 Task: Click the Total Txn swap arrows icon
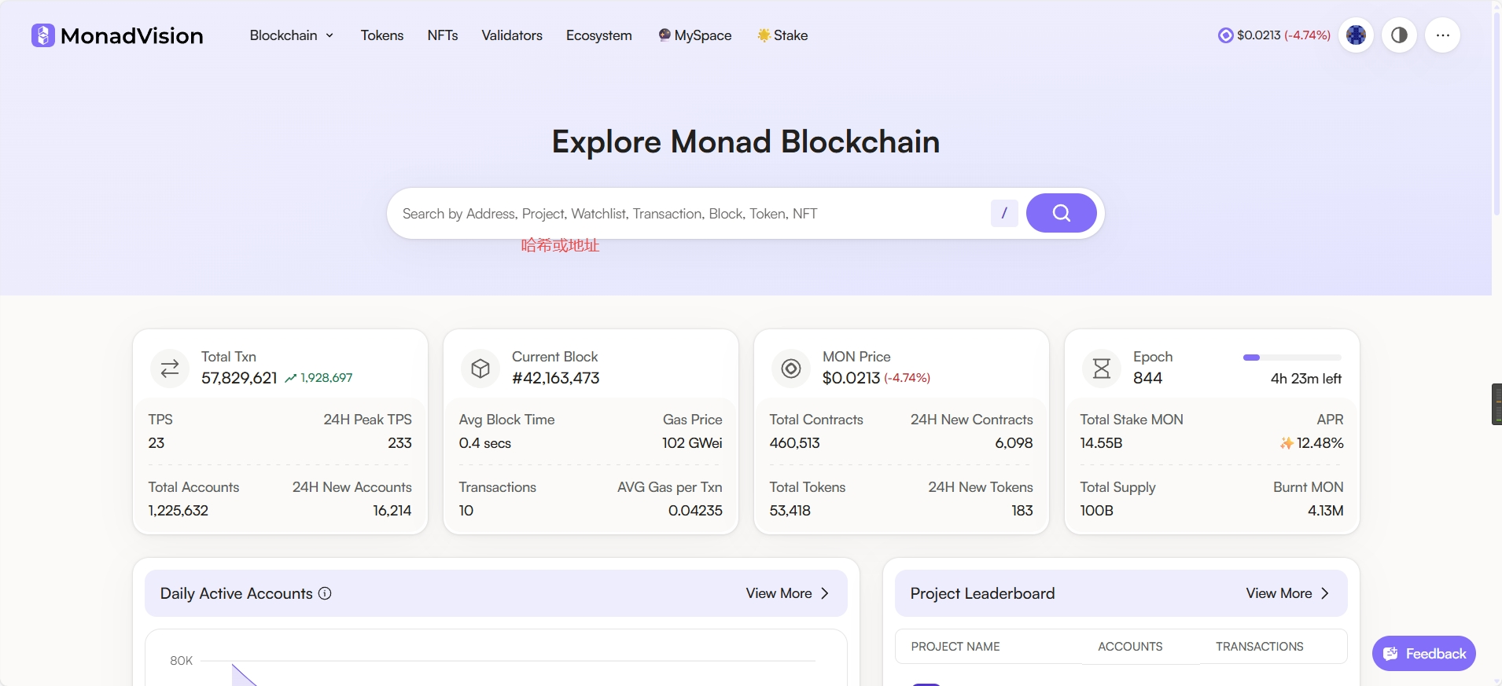pyautogui.click(x=170, y=369)
